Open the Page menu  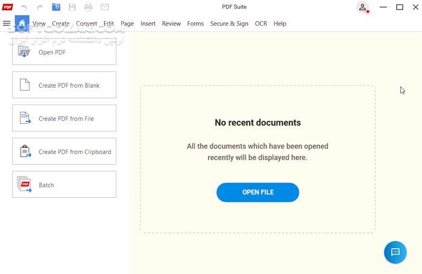click(127, 23)
